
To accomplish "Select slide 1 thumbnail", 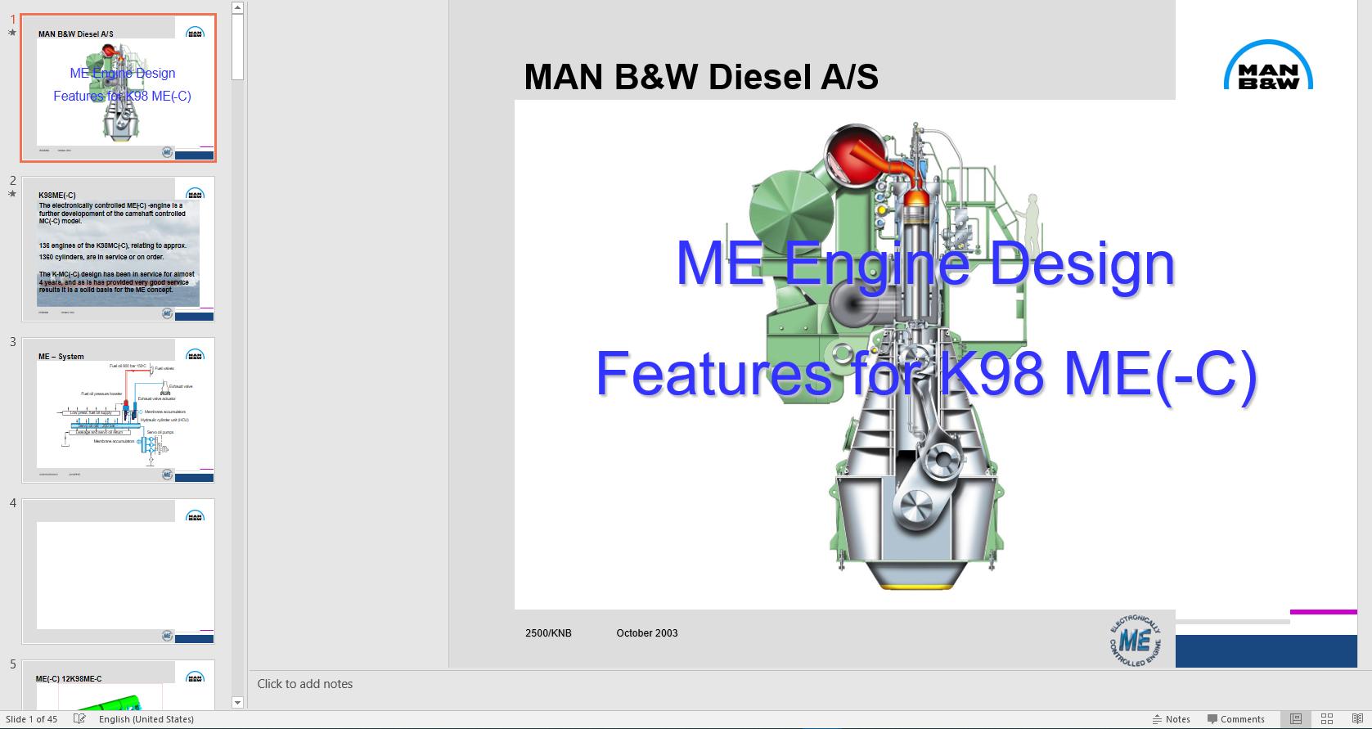I will pyautogui.click(x=119, y=88).
